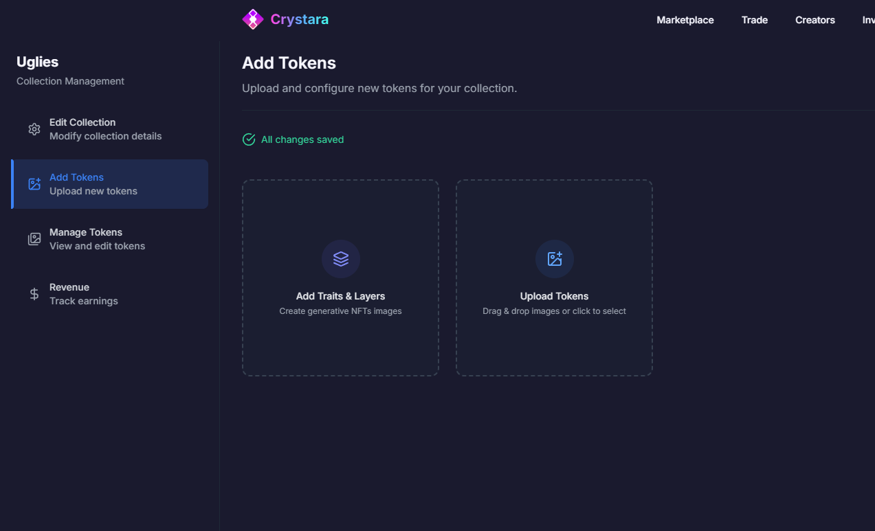The width and height of the screenshot is (875, 531).
Task: Switch to the Edit Collection section
Action: 82,122
